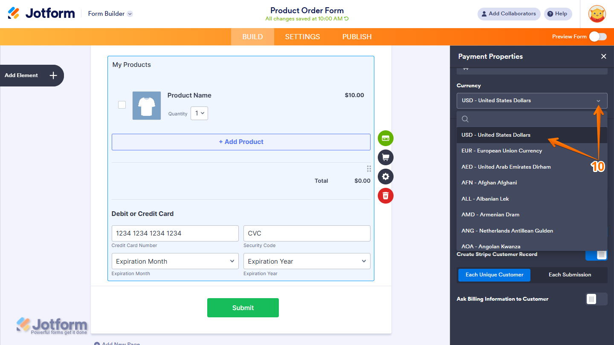
Task: Open the Quantity dropdown
Action: 199,113
